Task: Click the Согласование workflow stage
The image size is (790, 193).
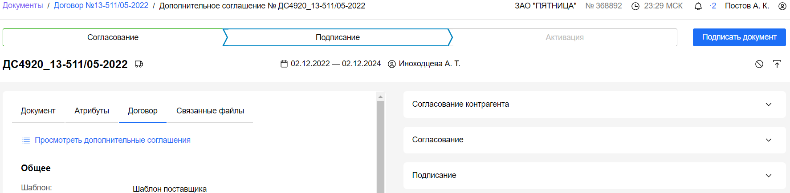Action: pos(113,37)
